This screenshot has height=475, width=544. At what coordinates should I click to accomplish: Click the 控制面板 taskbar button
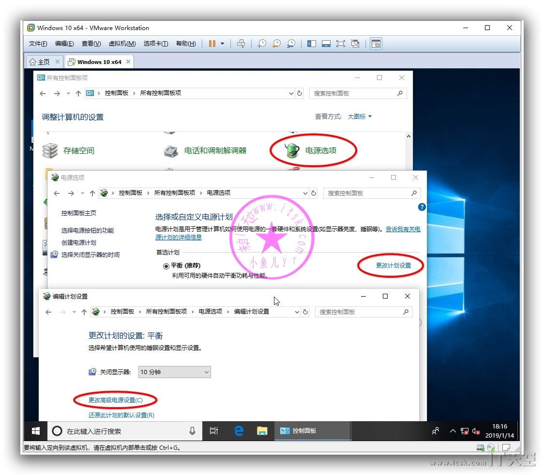[x=313, y=431]
